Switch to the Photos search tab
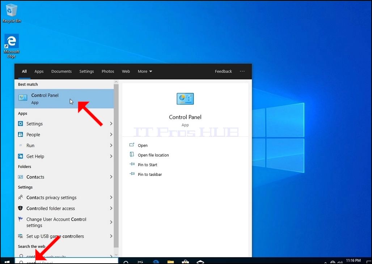372x264 pixels. pos(108,71)
